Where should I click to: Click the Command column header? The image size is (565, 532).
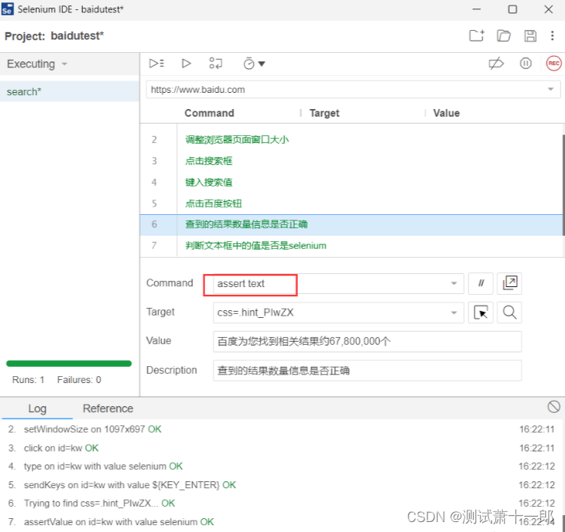[x=210, y=113]
